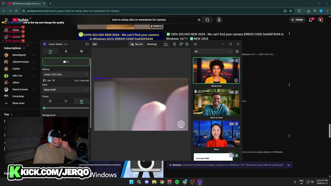Viewport: 331px width, 186px height.
Task: Submit YouTube search with magnifier
Action: click(207, 20)
